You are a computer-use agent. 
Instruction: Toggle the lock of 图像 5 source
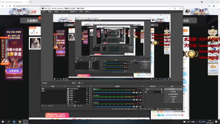90,91
